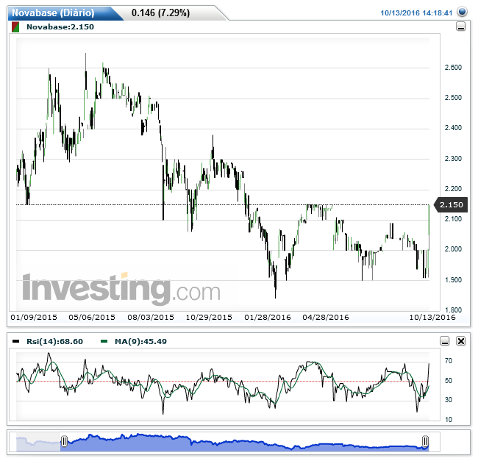The width and height of the screenshot is (478, 461).
Task: Click the 2.200 price axis label
Action: [453, 189]
